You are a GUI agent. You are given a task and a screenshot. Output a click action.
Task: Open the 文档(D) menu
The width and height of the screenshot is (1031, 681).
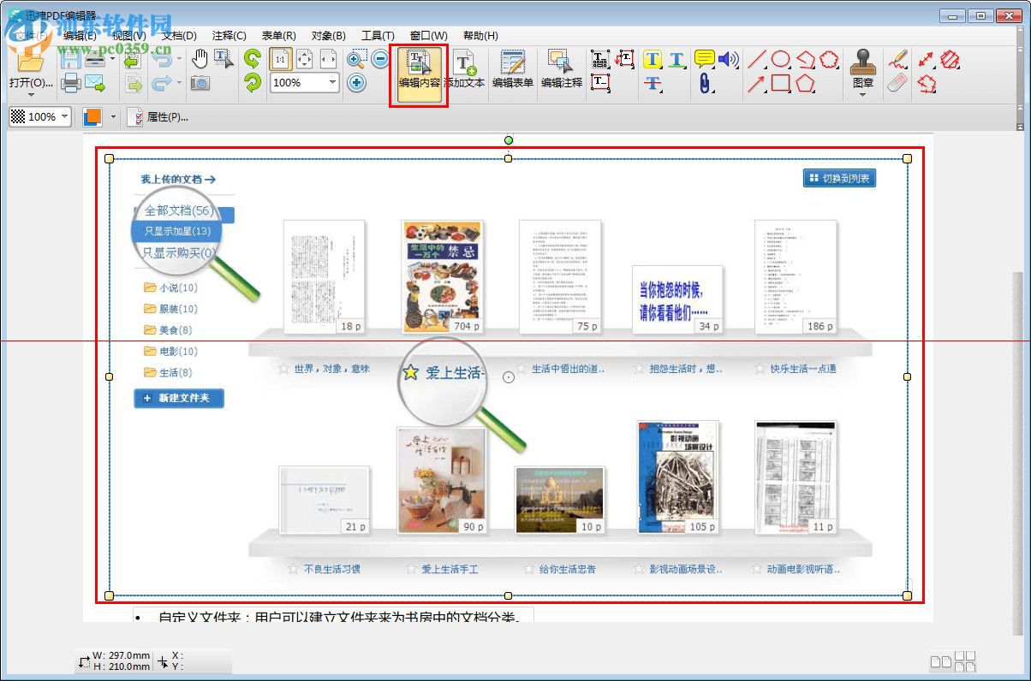click(x=179, y=36)
